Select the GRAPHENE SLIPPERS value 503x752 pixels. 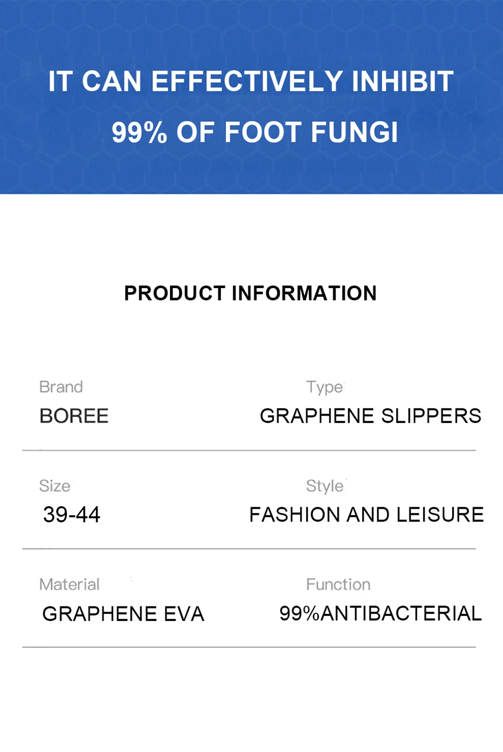coord(370,416)
